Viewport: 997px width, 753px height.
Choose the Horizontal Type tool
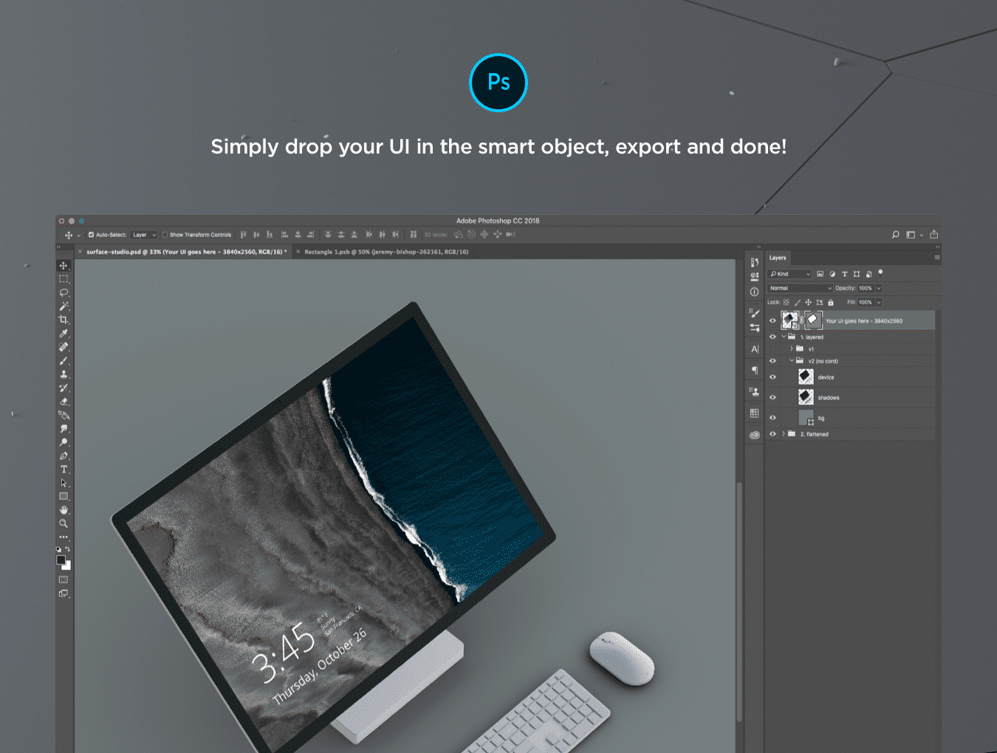(64, 470)
